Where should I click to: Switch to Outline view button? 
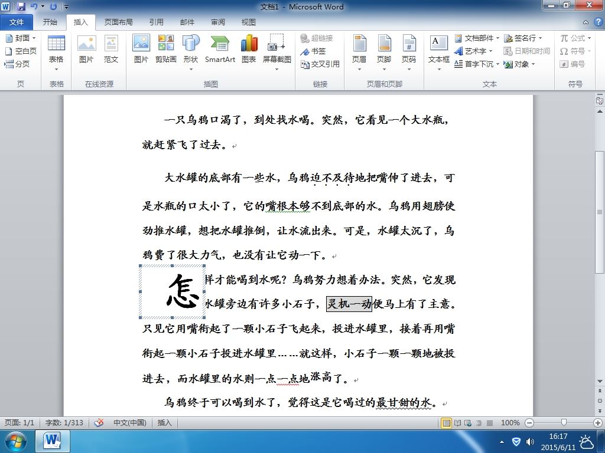479,423
